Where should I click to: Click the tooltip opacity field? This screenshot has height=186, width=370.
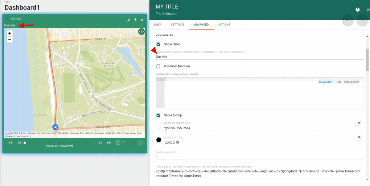coord(260,157)
